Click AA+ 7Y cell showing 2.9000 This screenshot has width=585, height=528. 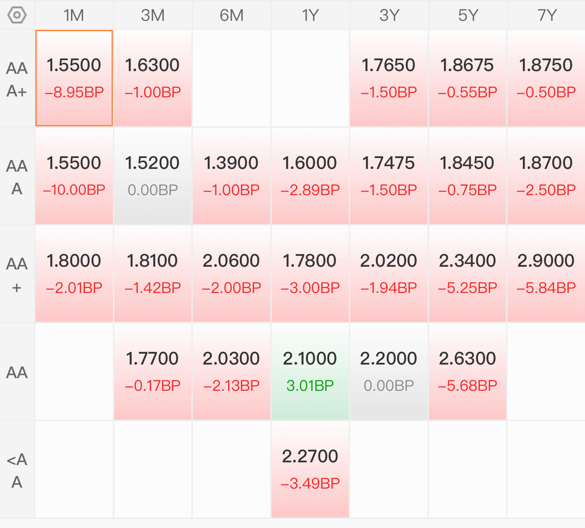click(546, 274)
